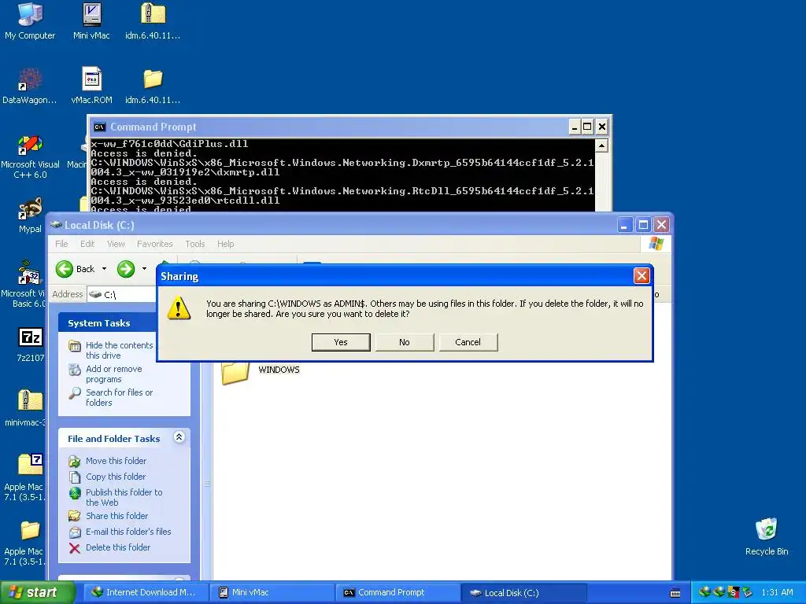The image size is (806, 604).
Task: Open the Favorites menu in Explorer
Action: pos(155,244)
